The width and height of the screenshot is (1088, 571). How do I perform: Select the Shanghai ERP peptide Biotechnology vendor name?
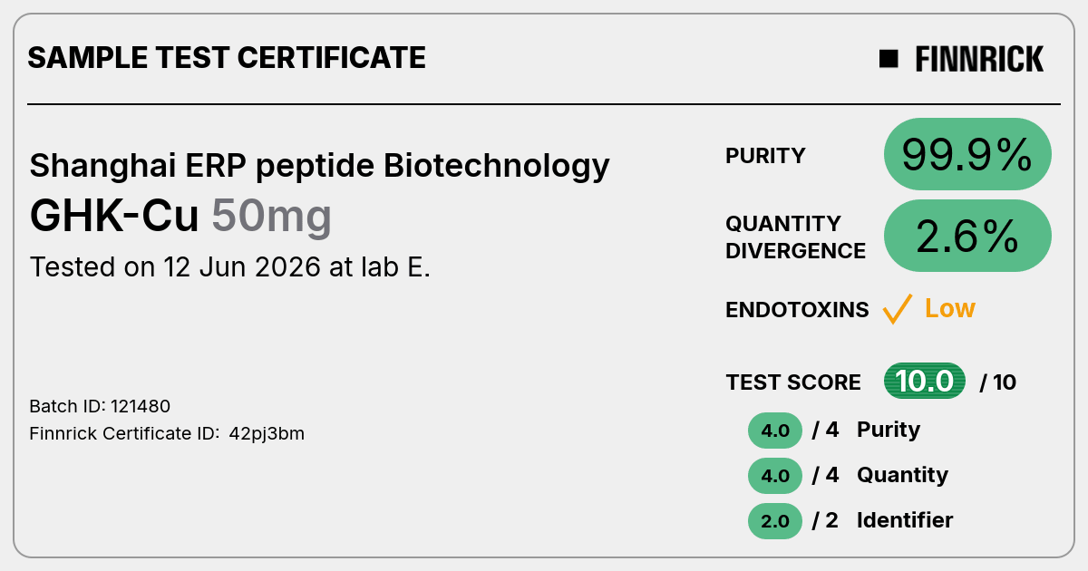click(319, 166)
